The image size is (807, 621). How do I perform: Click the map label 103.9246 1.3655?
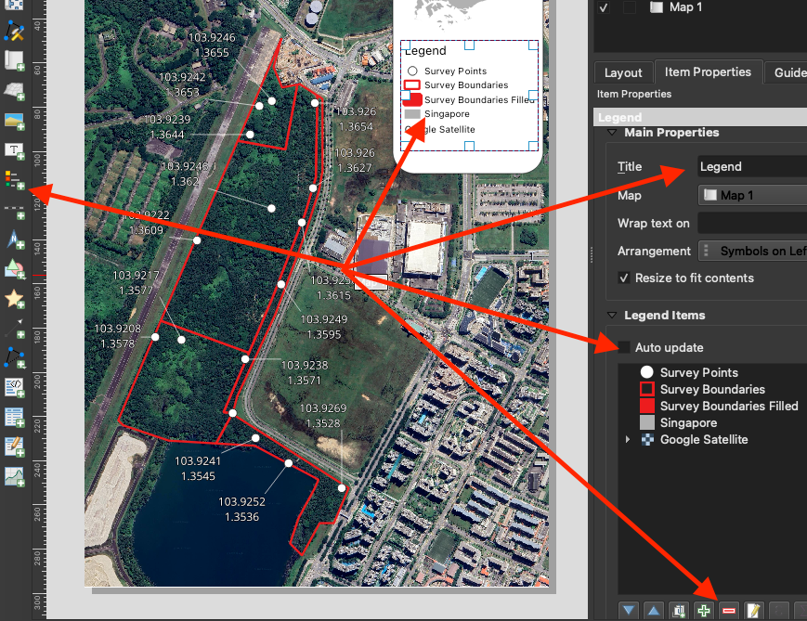(212, 45)
